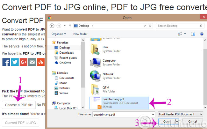Share page via Facebook icon
The height and width of the screenshot is (129, 207).
tap(6, 62)
